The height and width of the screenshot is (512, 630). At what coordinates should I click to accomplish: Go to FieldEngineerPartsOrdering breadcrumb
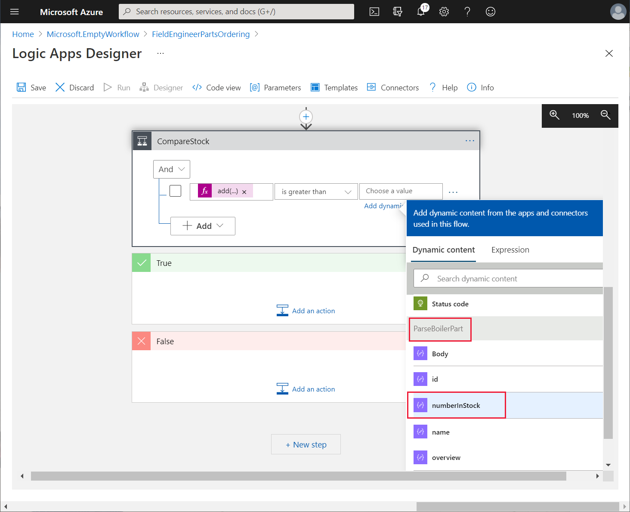201,34
